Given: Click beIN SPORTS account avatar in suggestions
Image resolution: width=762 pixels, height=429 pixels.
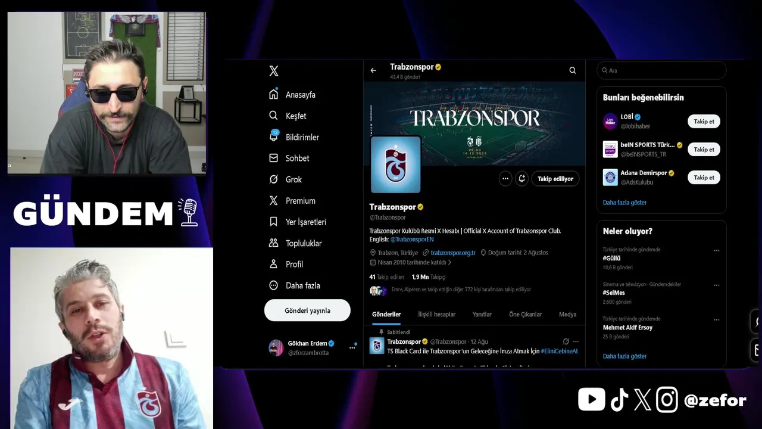Looking at the screenshot, I should [610, 149].
